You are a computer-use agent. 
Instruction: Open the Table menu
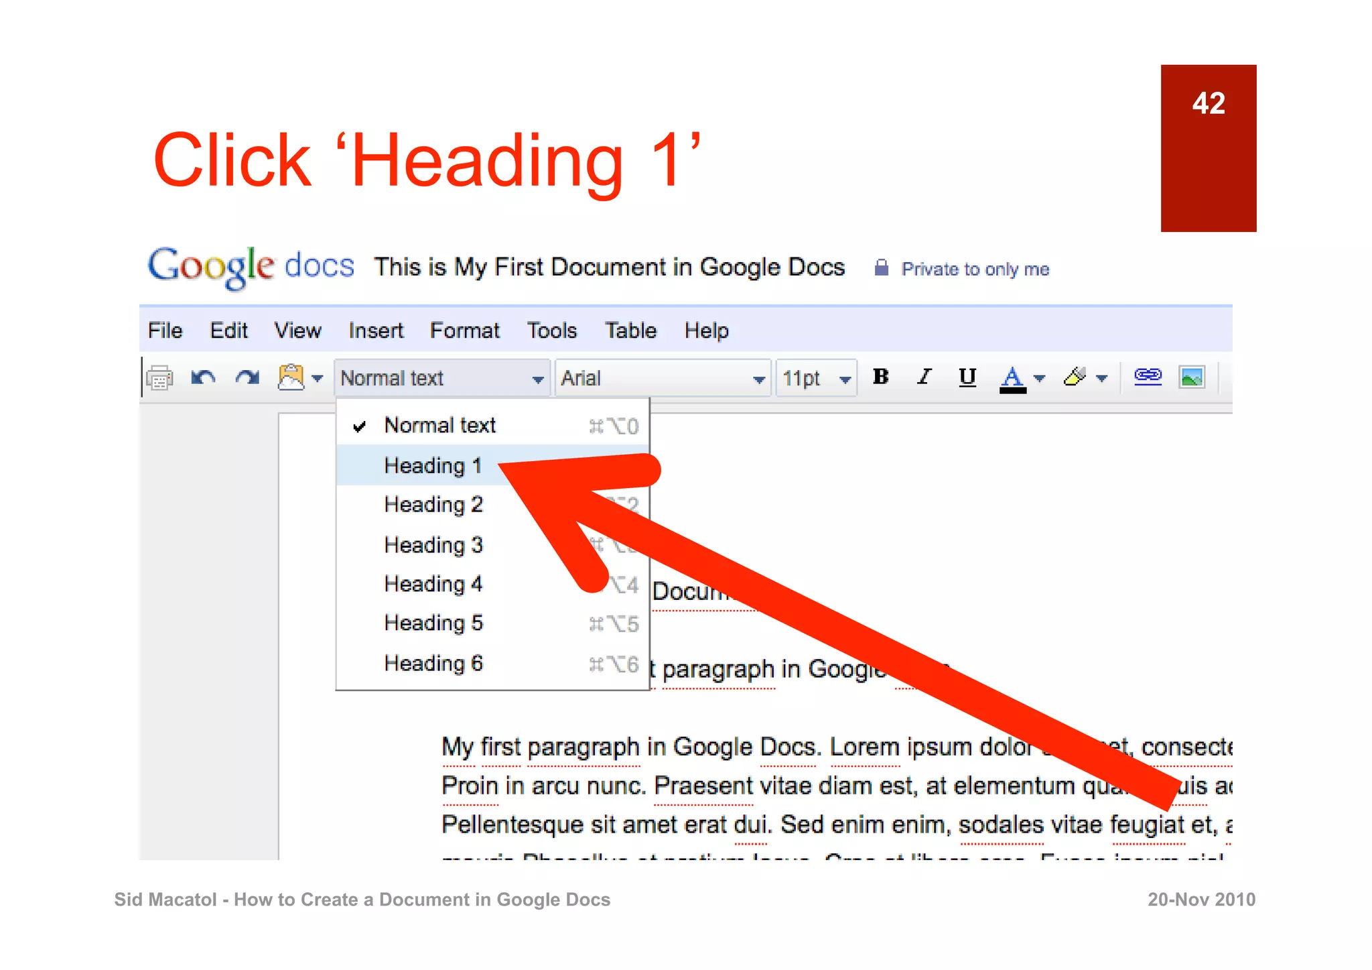click(x=630, y=330)
